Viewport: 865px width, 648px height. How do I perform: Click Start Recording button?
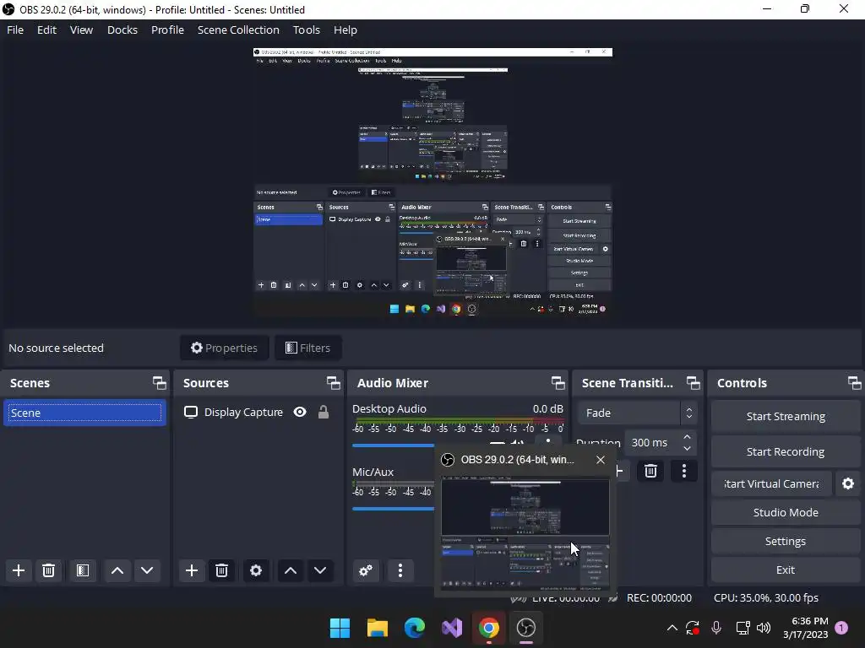pos(786,452)
